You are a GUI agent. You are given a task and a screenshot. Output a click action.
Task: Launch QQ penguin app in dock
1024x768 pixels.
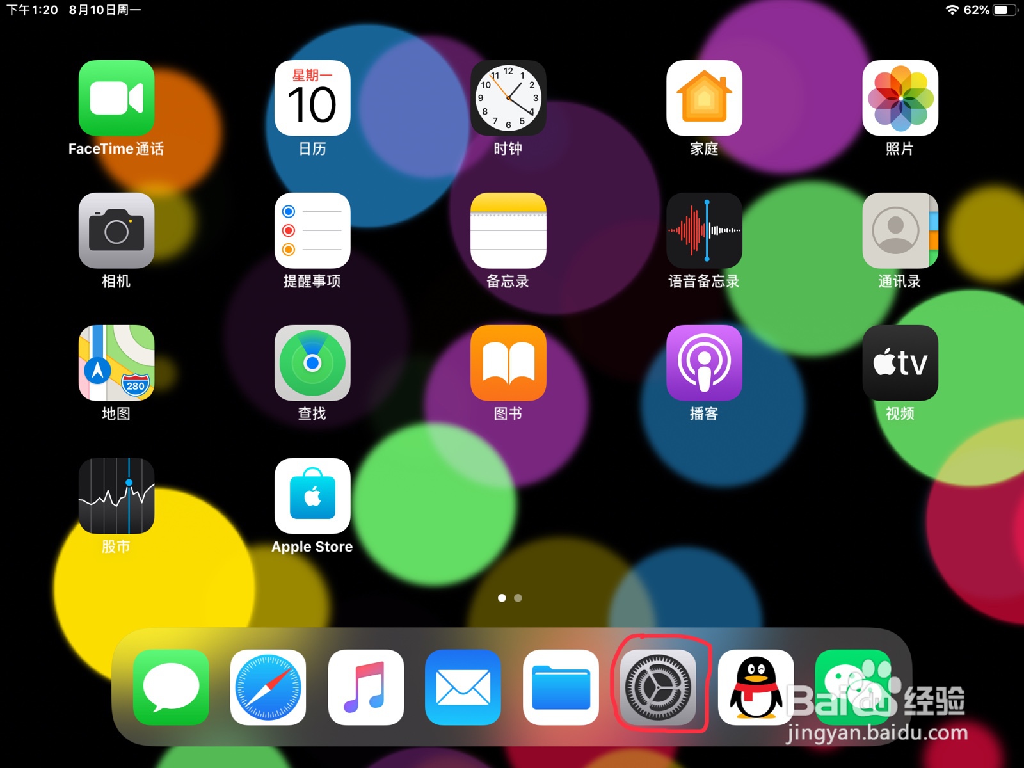(756, 687)
